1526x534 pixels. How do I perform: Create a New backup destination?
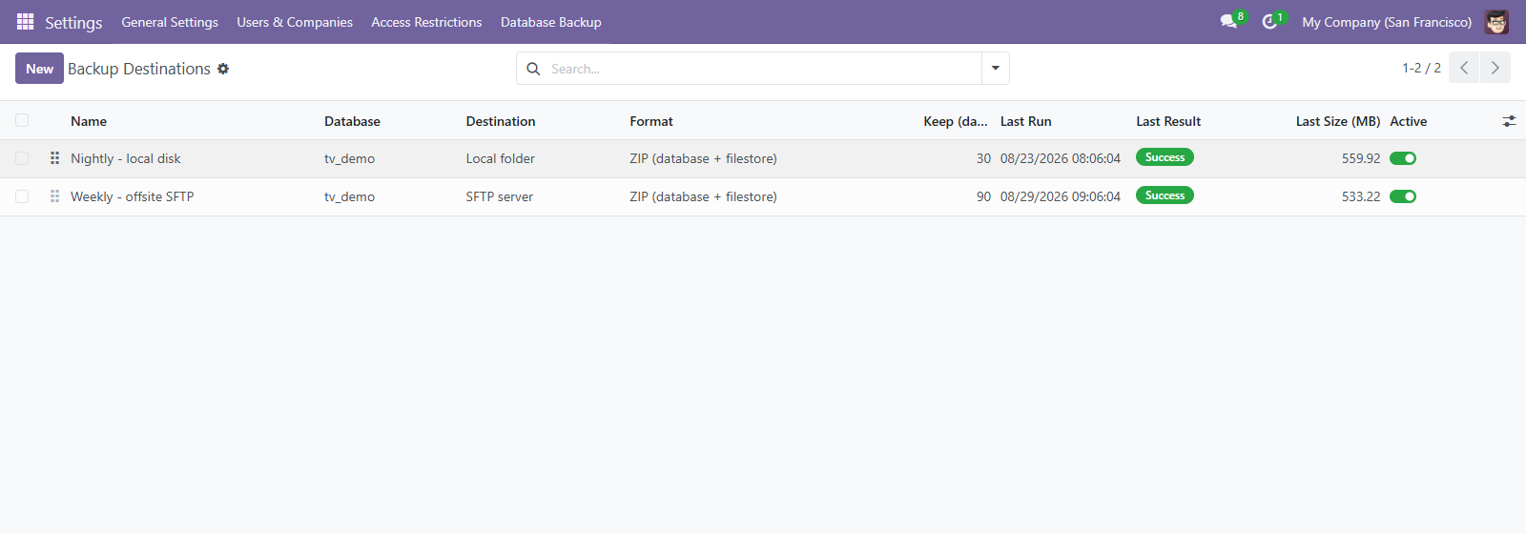click(39, 69)
